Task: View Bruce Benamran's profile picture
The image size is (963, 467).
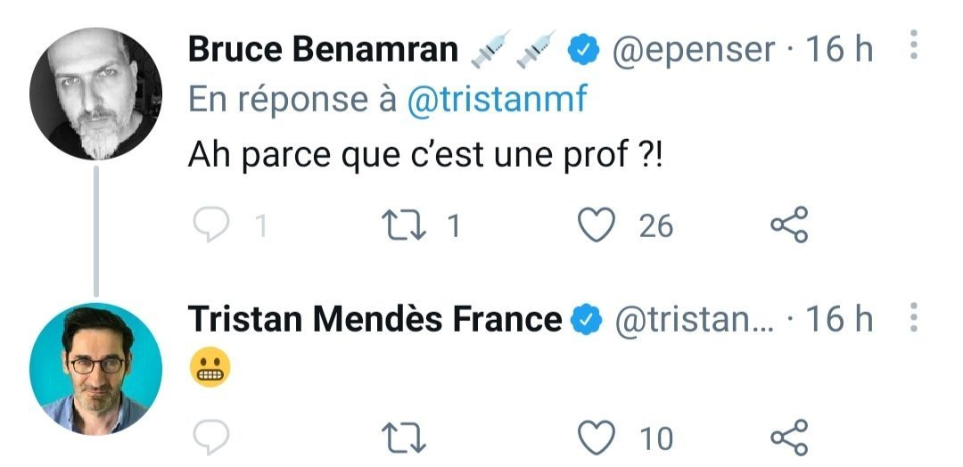Action: pos(95,94)
